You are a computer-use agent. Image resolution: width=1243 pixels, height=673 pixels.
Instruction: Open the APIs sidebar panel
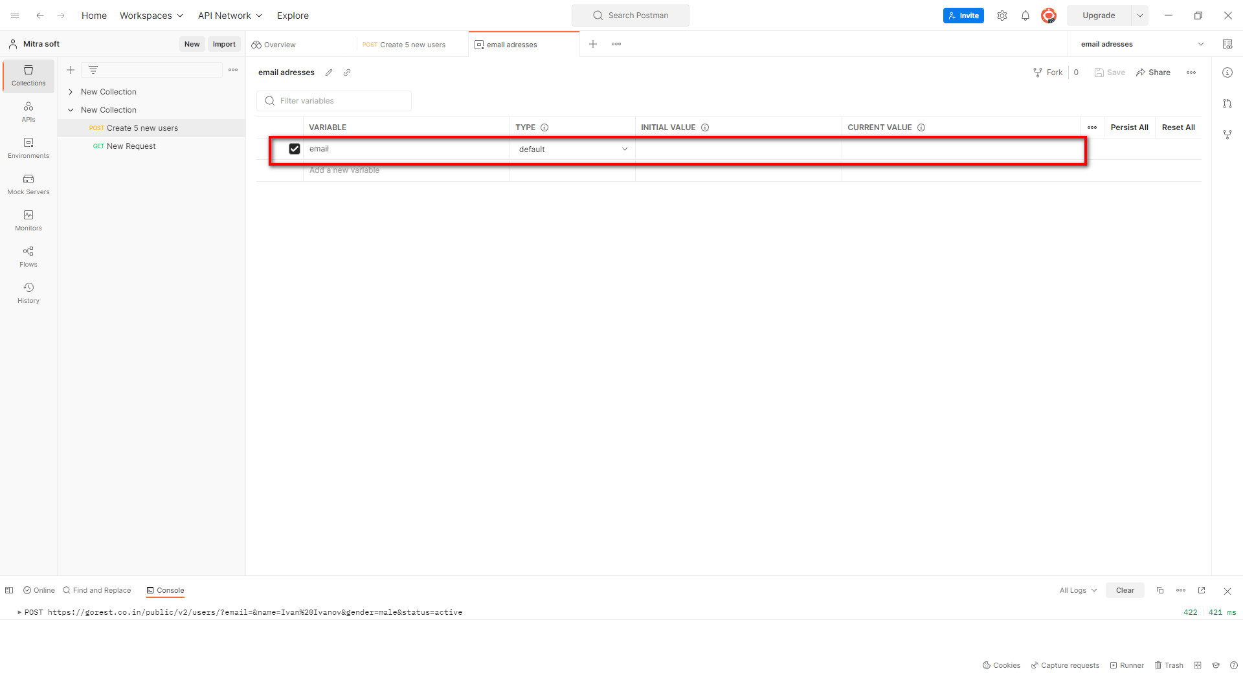(28, 112)
